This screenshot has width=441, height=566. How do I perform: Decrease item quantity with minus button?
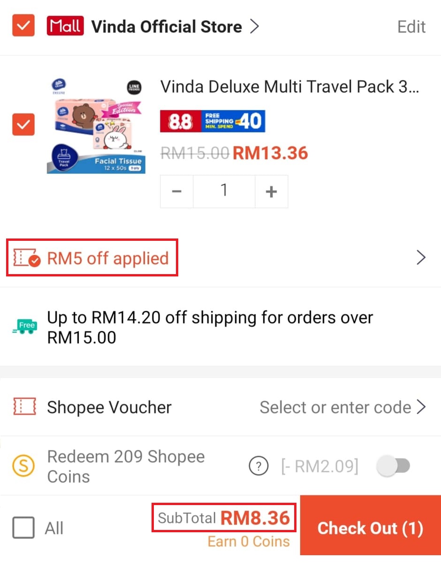click(177, 191)
